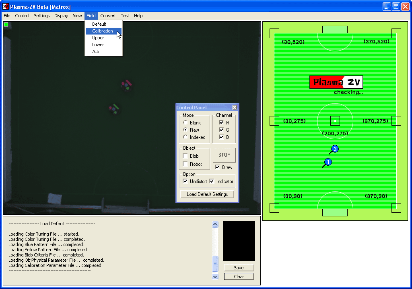Viewport: 412px width, 289px height.
Task: Select robot marker 3 on the field map
Action: point(334,149)
